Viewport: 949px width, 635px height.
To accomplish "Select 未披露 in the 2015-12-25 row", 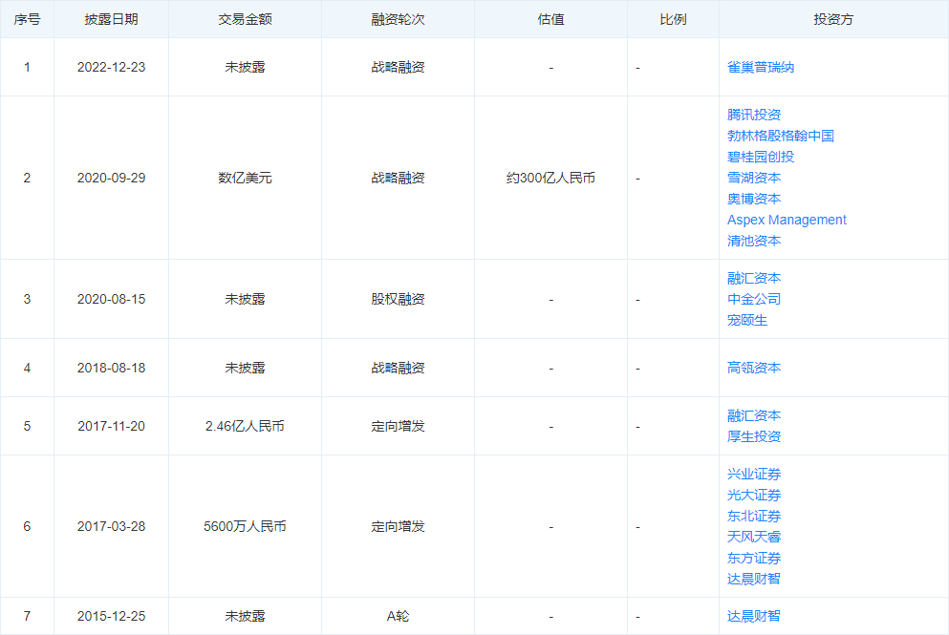I will click(x=245, y=616).
